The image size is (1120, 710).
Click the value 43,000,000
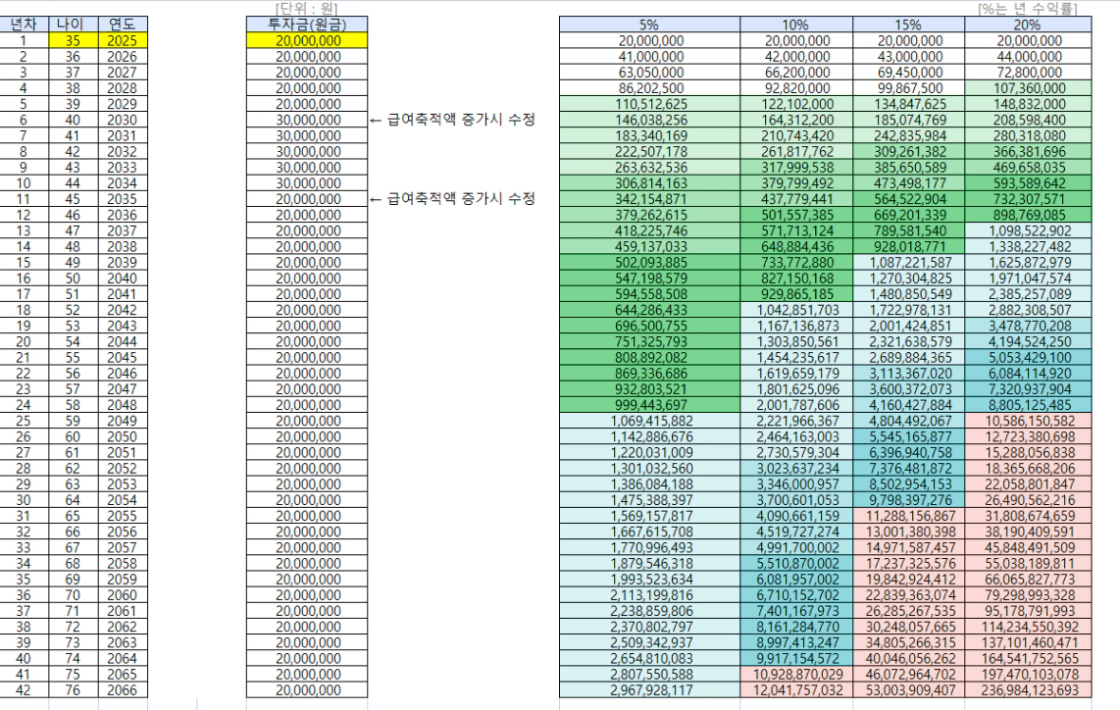coord(908,57)
